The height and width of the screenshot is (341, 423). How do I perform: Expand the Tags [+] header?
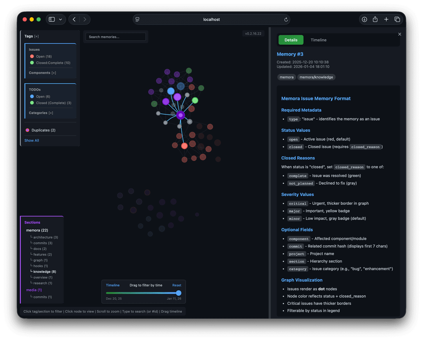[32, 36]
